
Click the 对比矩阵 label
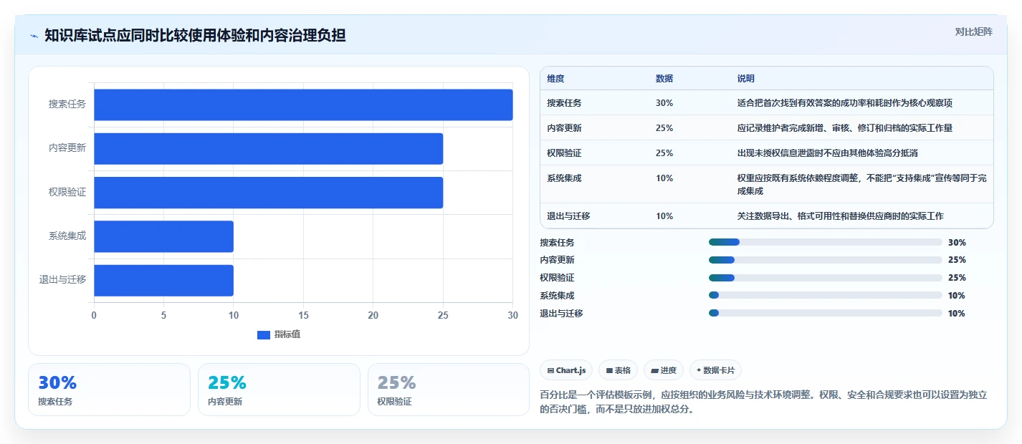[x=974, y=32]
